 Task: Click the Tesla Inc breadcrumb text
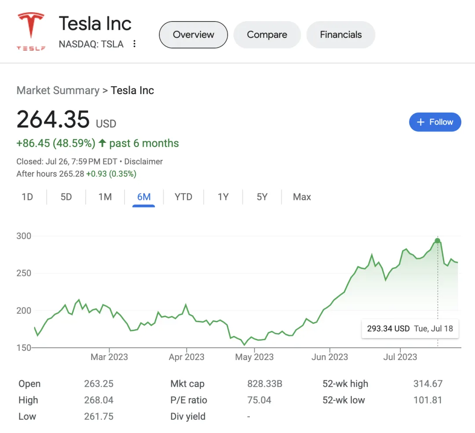pos(132,91)
